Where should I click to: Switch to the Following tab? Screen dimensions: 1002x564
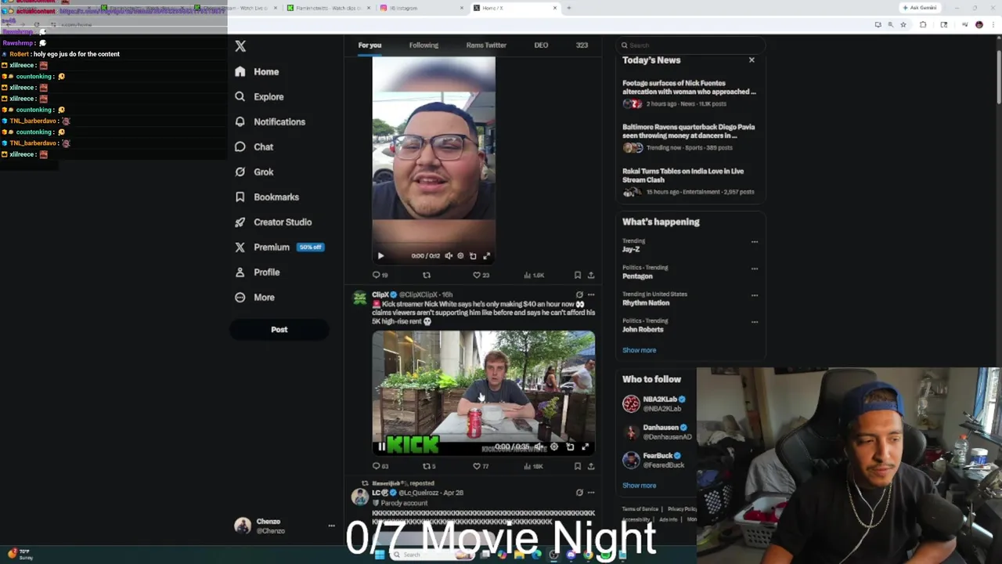424,45
